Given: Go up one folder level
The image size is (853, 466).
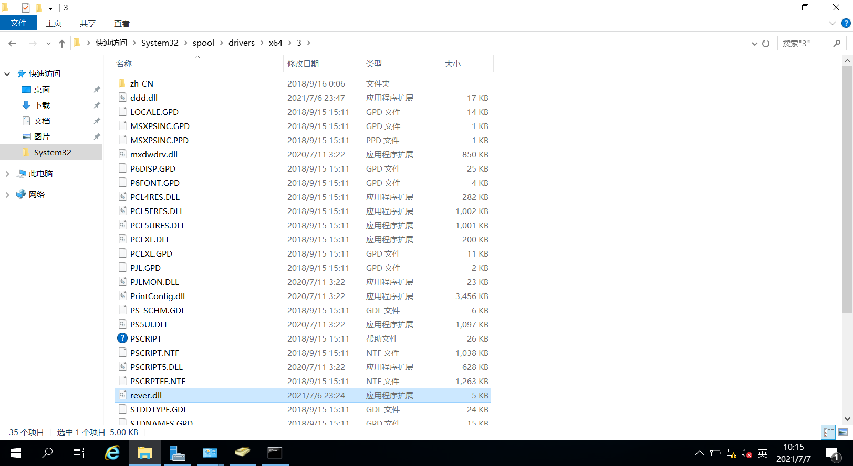Looking at the screenshot, I should click(62, 44).
